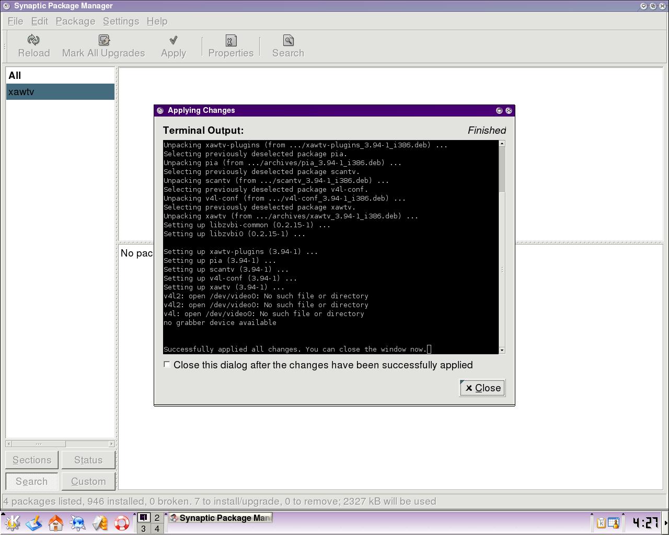Viewport: 669px width, 535px height.
Task: Switch to the Sections view button
Action: pos(32,460)
